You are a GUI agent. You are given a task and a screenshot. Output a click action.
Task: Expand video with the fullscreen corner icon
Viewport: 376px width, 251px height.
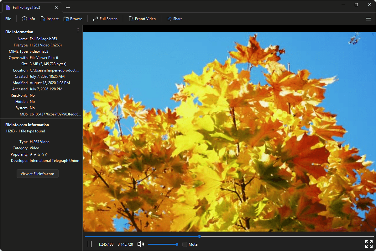click(369, 244)
